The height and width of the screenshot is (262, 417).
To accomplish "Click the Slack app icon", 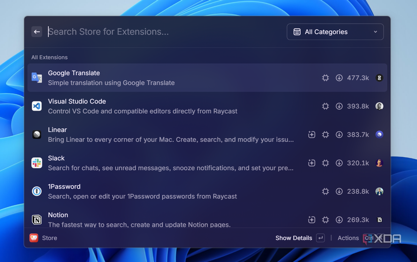I will pyautogui.click(x=37, y=163).
